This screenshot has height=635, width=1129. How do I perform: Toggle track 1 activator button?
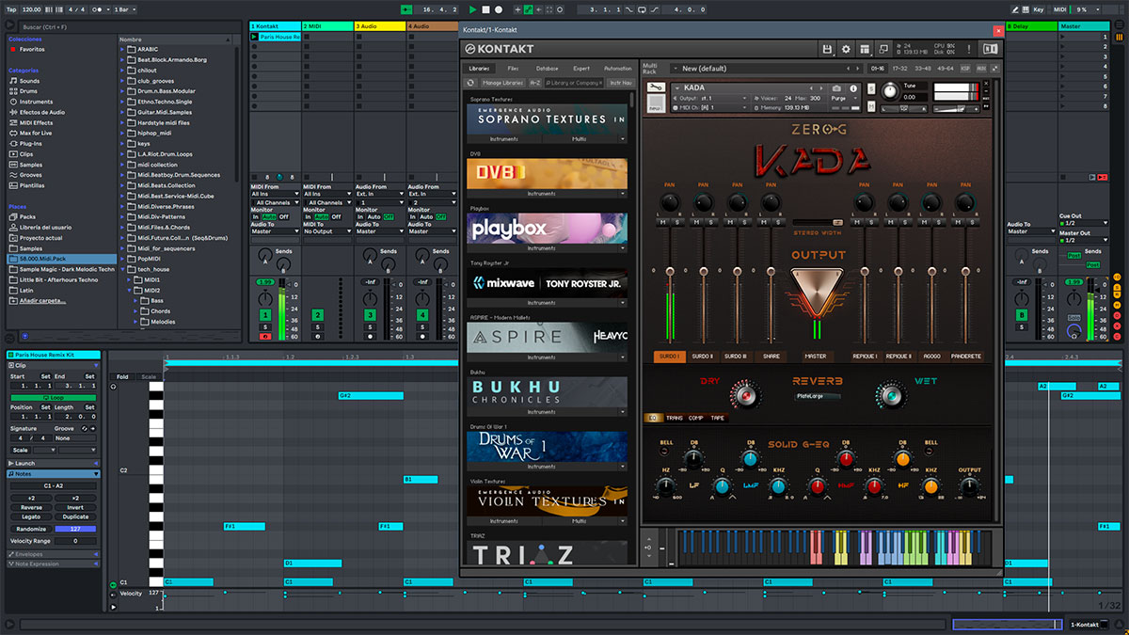(265, 315)
